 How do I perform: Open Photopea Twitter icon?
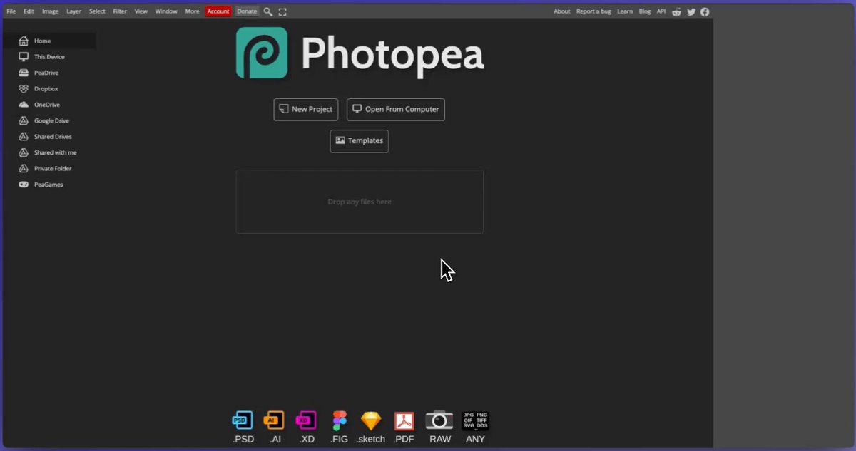click(x=691, y=11)
